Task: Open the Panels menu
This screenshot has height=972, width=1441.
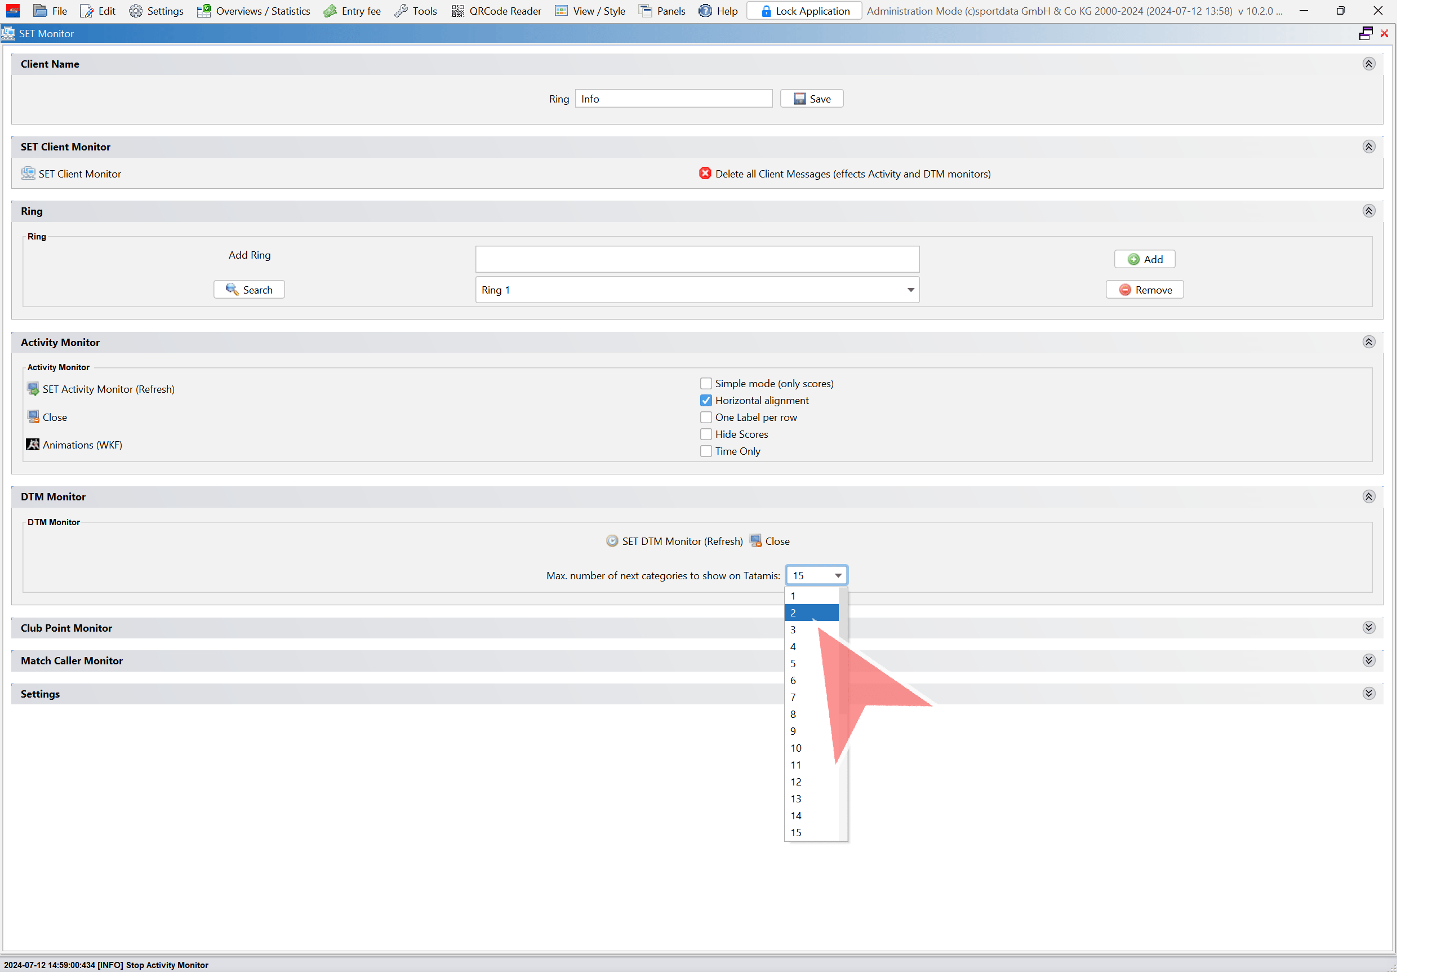Action: pyautogui.click(x=661, y=11)
